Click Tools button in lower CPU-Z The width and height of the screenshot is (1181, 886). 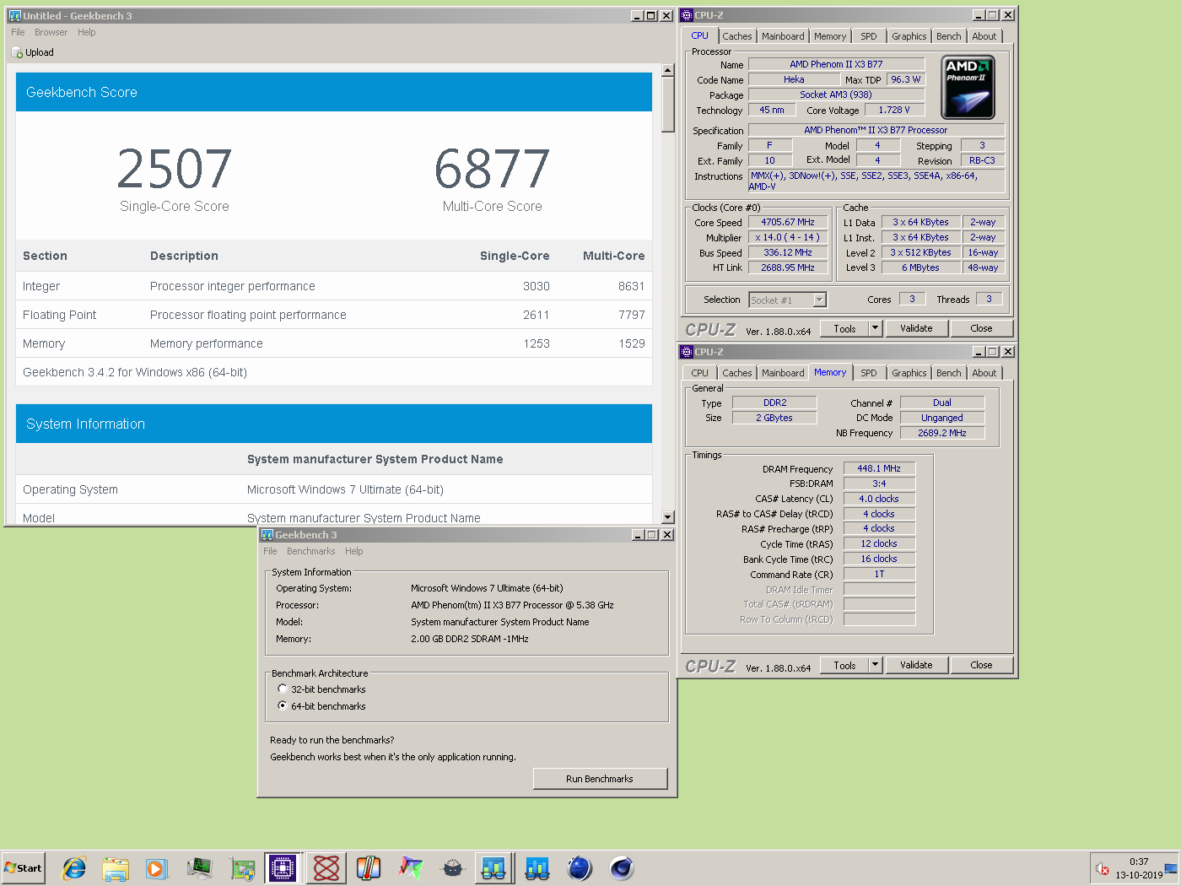point(844,665)
